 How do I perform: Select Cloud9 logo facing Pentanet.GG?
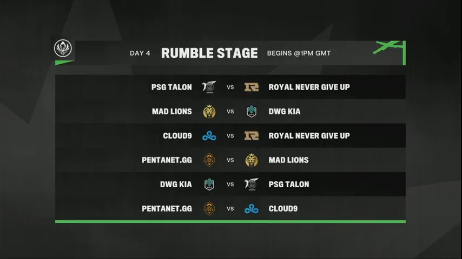[252, 208]
